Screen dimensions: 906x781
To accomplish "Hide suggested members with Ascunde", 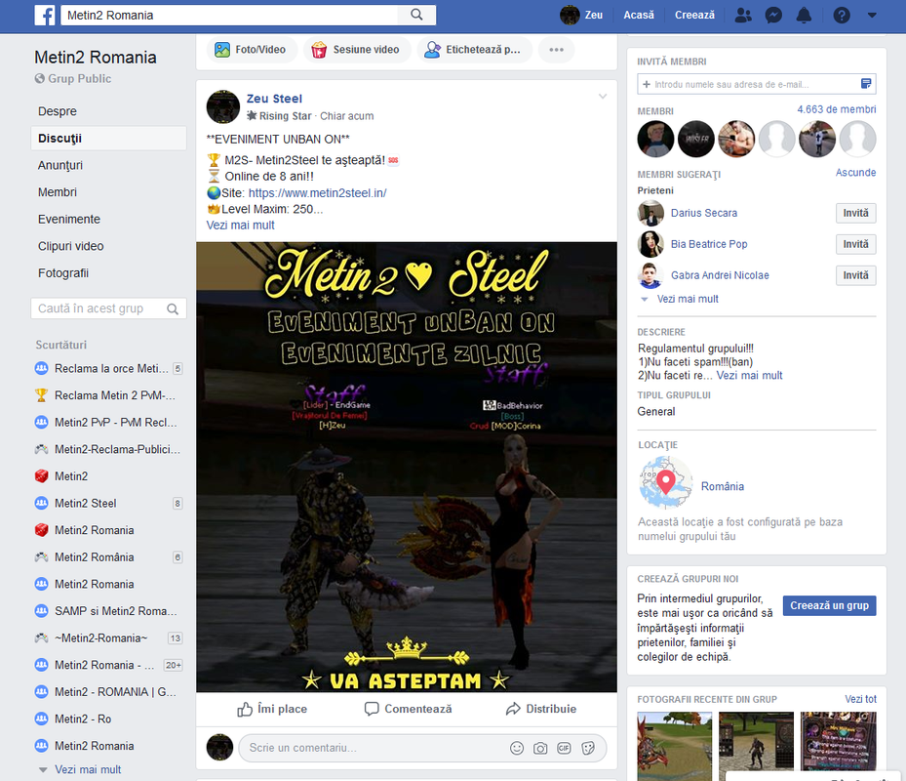I will [x=855, y=173].
